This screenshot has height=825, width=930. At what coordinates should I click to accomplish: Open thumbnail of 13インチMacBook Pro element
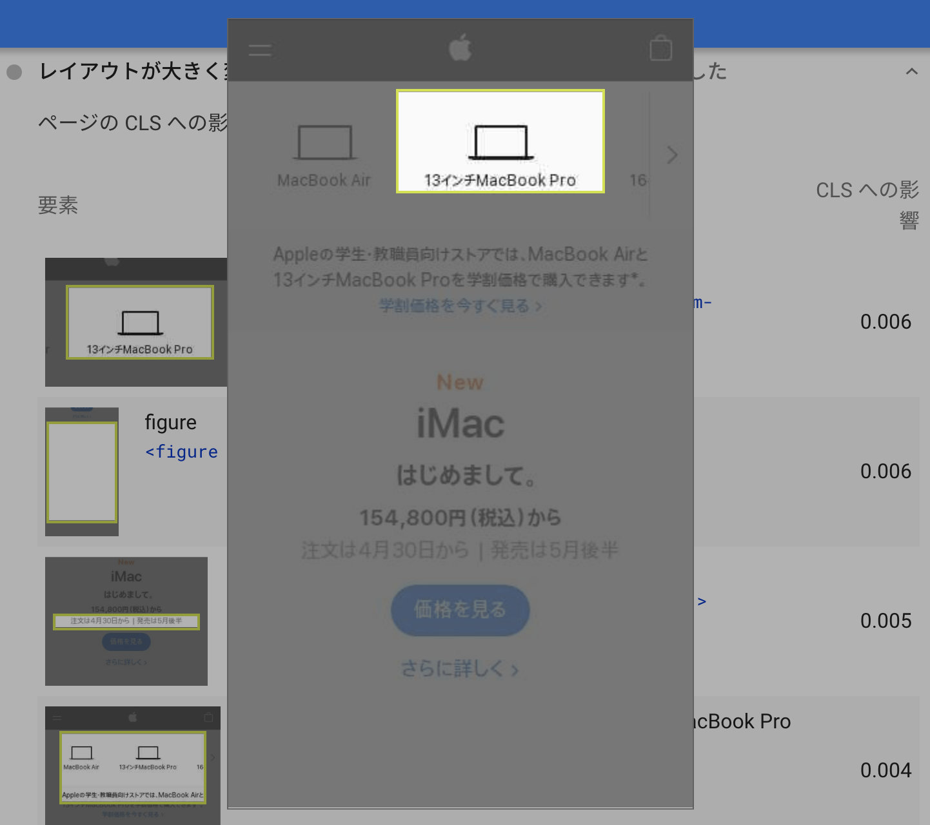(136, 322)
